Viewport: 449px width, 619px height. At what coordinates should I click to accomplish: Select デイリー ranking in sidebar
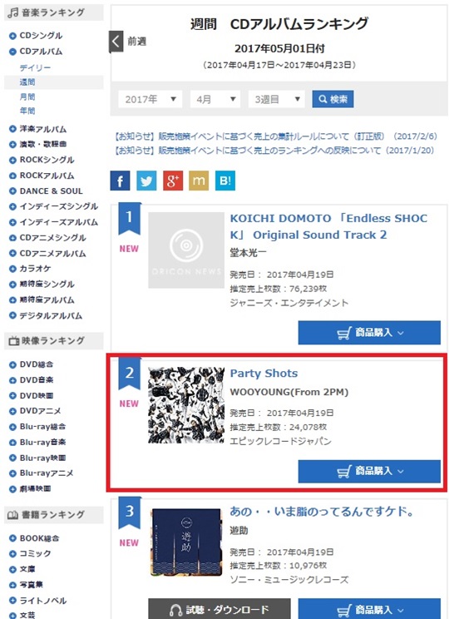[x=35, y=68]
